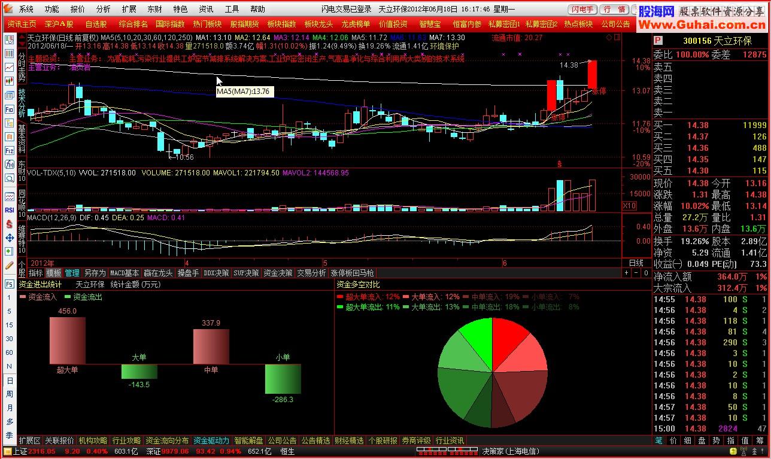Switch to 分时走势 vertical tab

coord(22,67)
